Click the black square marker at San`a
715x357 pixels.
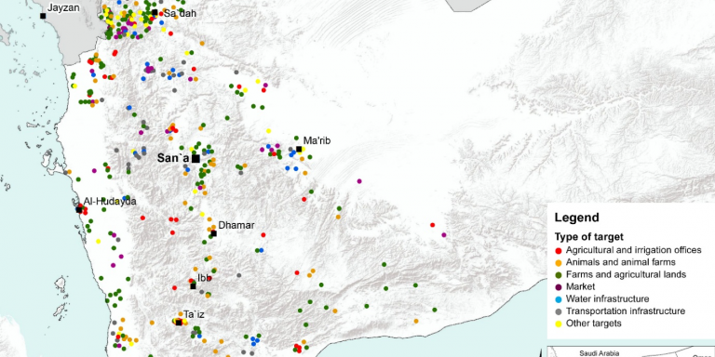tap(196, 158)
